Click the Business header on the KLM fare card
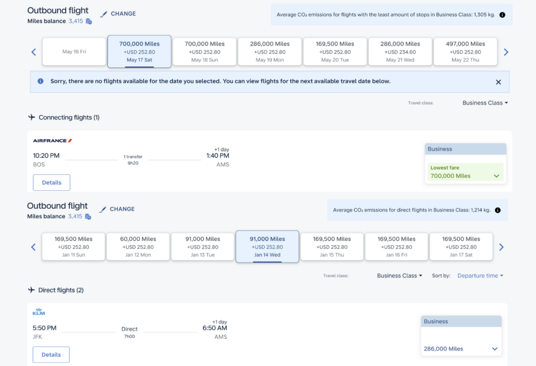Viewport: 536px width, 366px height. pos(461,321)
